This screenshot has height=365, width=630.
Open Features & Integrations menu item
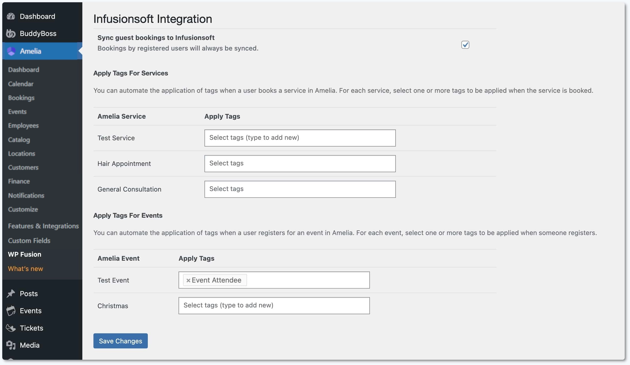coord(43,226)
